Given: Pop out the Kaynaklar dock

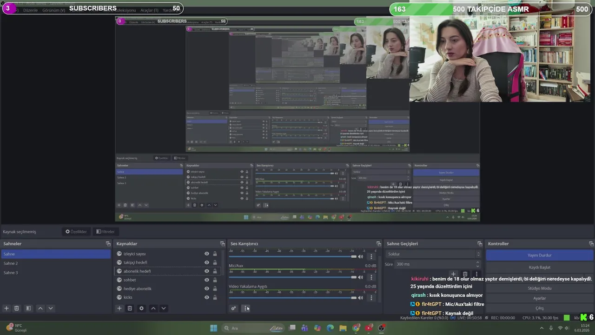Looking at the screenshot, I should point(222,244).
